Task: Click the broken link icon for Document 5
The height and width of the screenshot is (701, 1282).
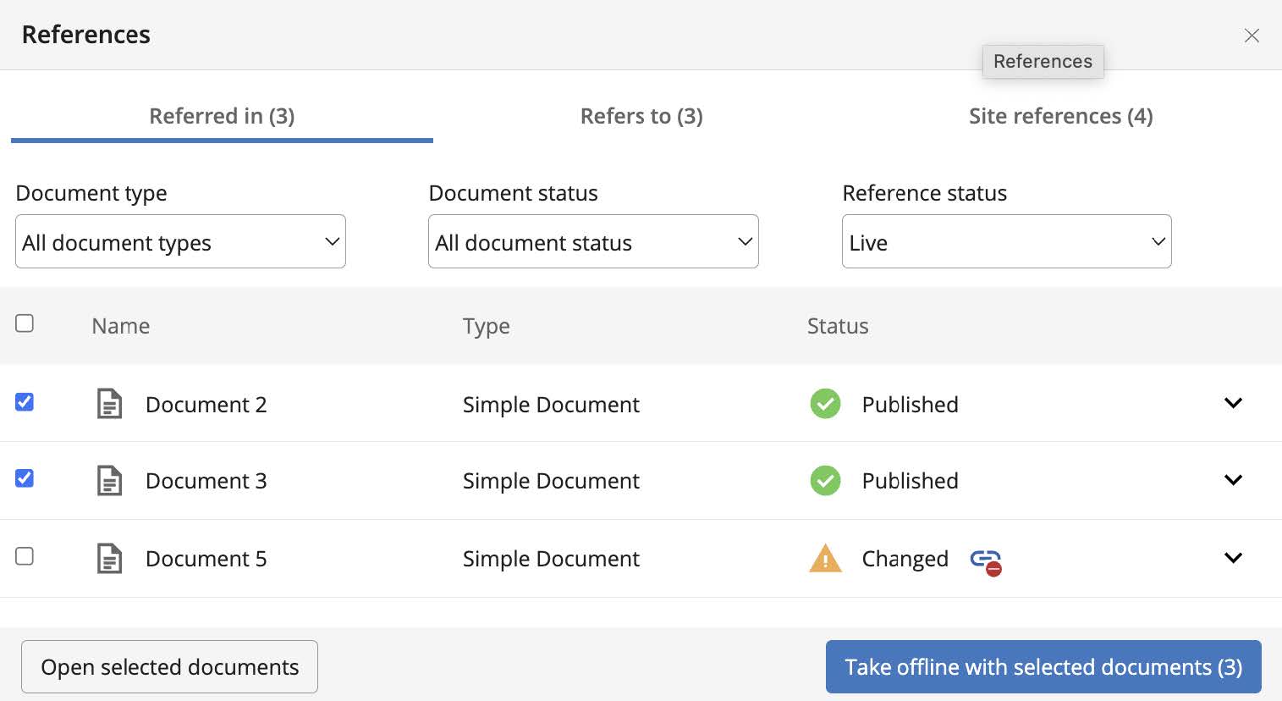Action: 986,560
